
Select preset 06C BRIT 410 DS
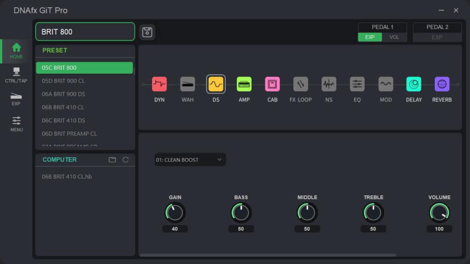click(x=84, y=121)
